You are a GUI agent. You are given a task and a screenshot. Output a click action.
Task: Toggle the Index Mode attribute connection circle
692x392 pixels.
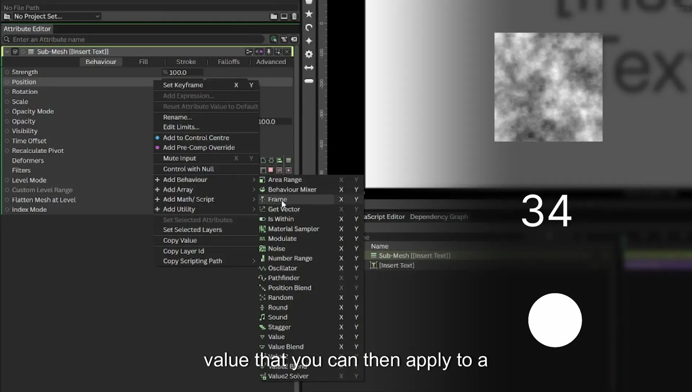pyautogui.click(x=7, y=210)
